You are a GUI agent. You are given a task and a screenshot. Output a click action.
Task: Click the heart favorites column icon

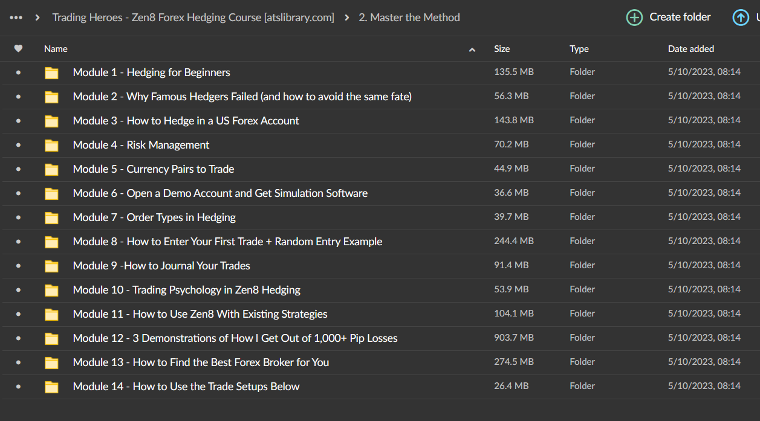coord(18,49)
